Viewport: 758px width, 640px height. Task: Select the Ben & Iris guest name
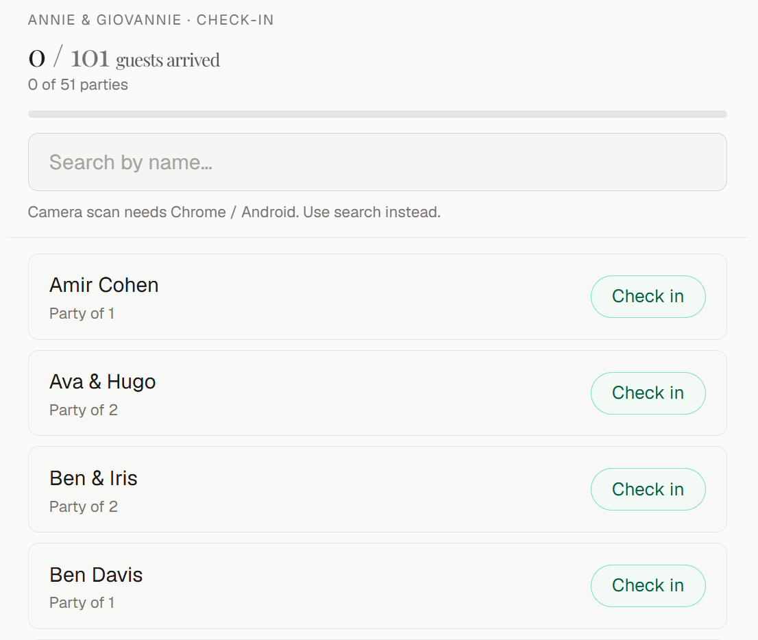(93, 478)
